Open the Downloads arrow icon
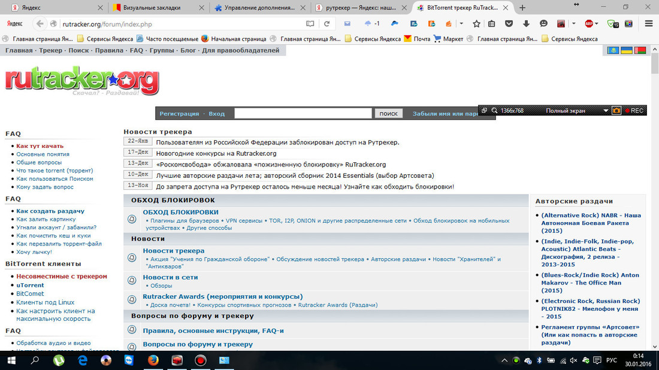The image size is (659, 370). [x=526, y=24]
